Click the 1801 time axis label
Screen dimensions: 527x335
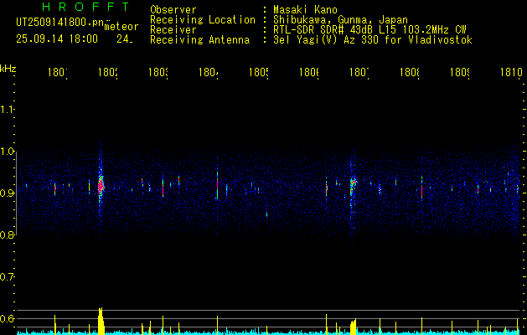coord(58,72)
